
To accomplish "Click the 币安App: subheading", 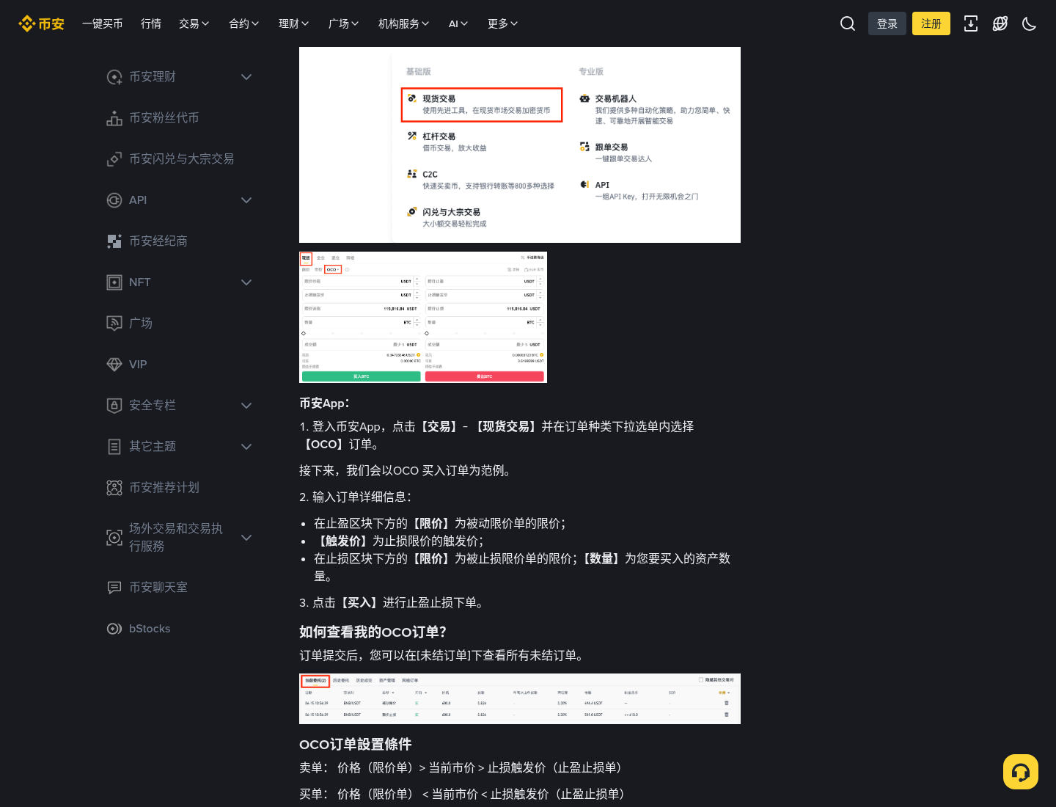I will tap(325, 403).
